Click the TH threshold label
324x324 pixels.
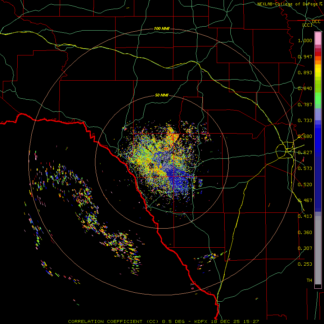pos(309,280)
